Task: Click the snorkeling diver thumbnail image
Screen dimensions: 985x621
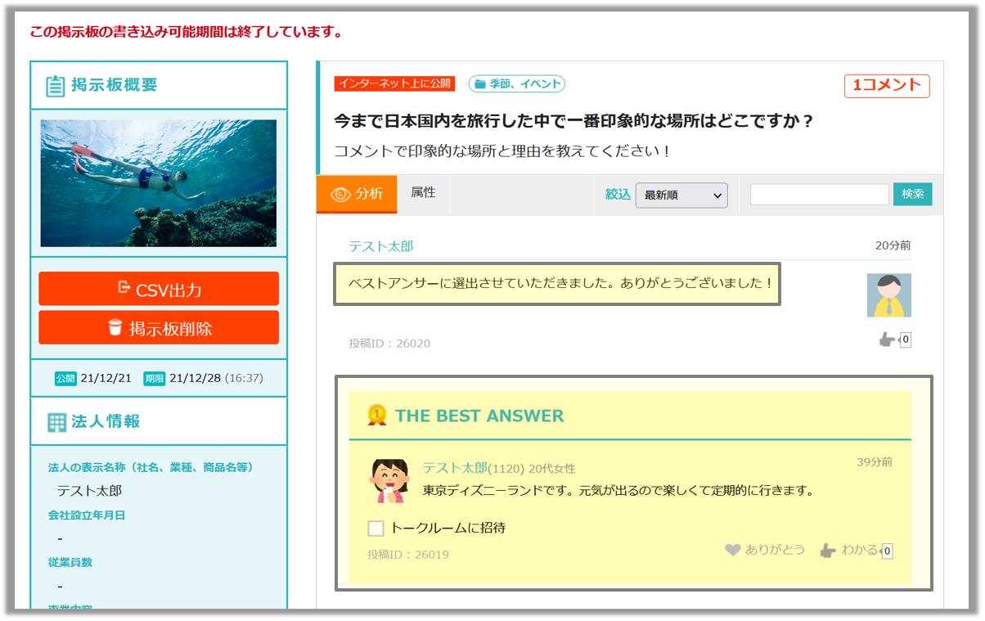Action: (159, 183)
